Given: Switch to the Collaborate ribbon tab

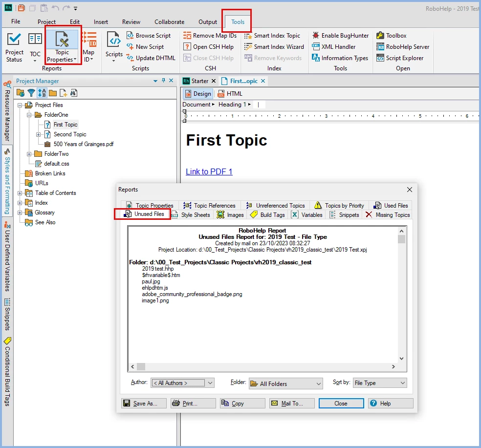Looking at the screenshot, I should 169,22.
